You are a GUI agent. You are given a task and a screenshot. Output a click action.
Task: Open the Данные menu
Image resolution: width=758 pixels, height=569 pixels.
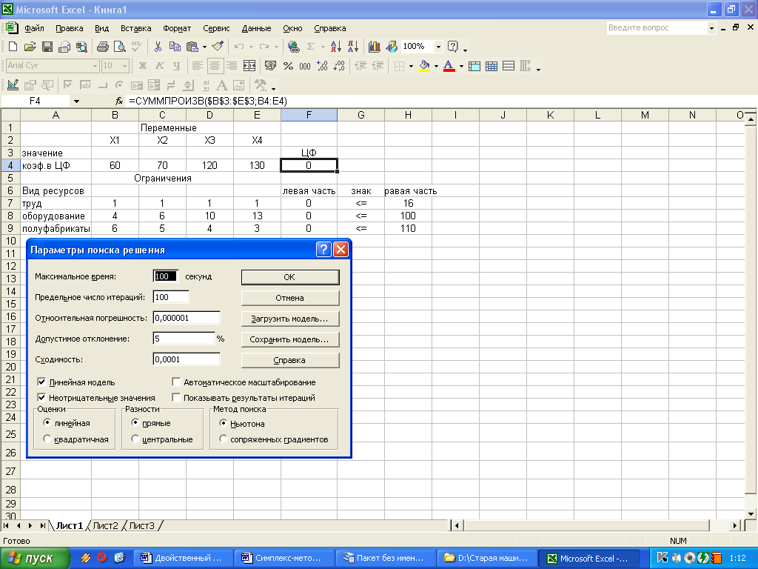256,28
